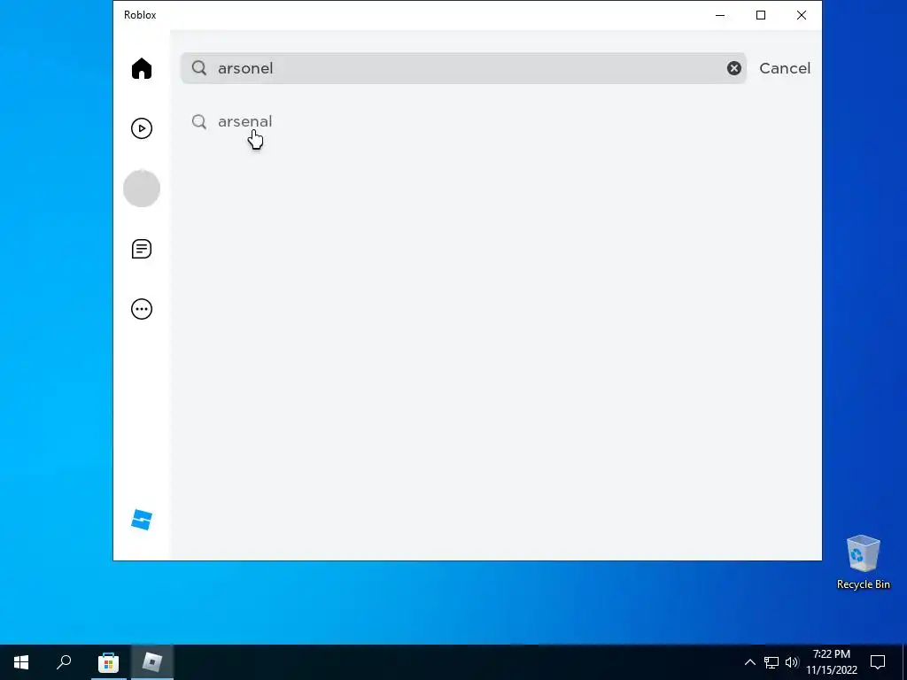
Task: Click the Roblox taskbar icon
Action: (x=151, y=662)
